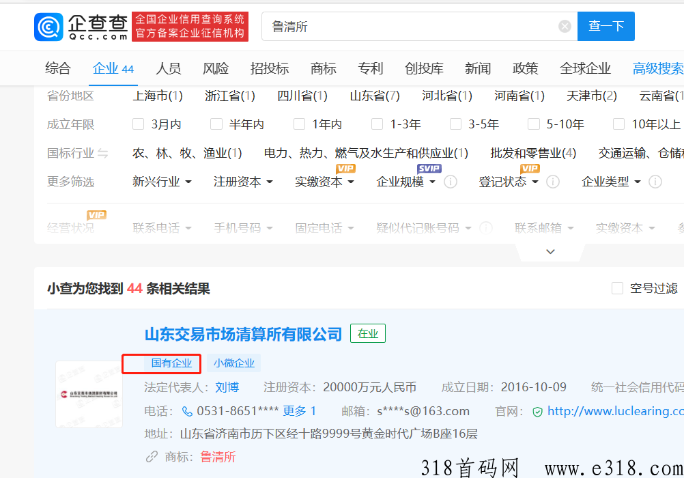The height and width of the screenshot is (478, 684).
Task: Filter by industry 农、林、牧、渔业(1)
Action: pos(187,153)
